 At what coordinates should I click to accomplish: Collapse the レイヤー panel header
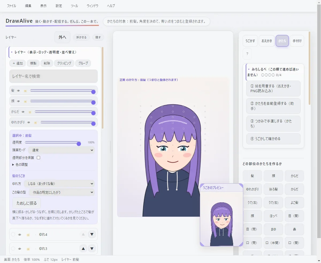55,52
